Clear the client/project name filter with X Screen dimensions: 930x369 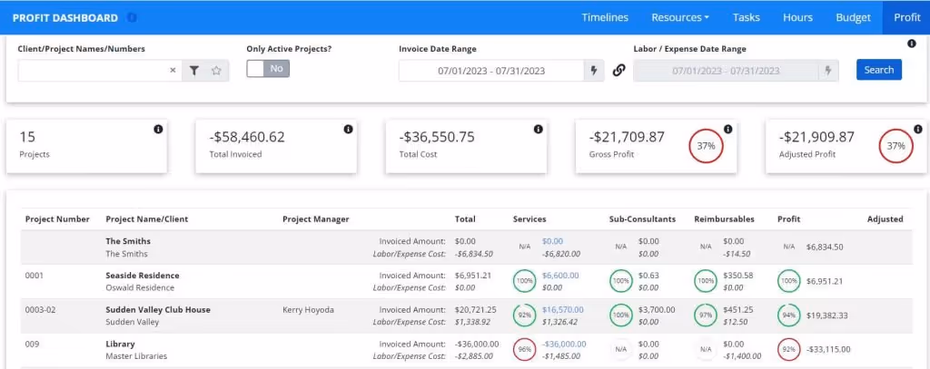[x=173, y=70]
